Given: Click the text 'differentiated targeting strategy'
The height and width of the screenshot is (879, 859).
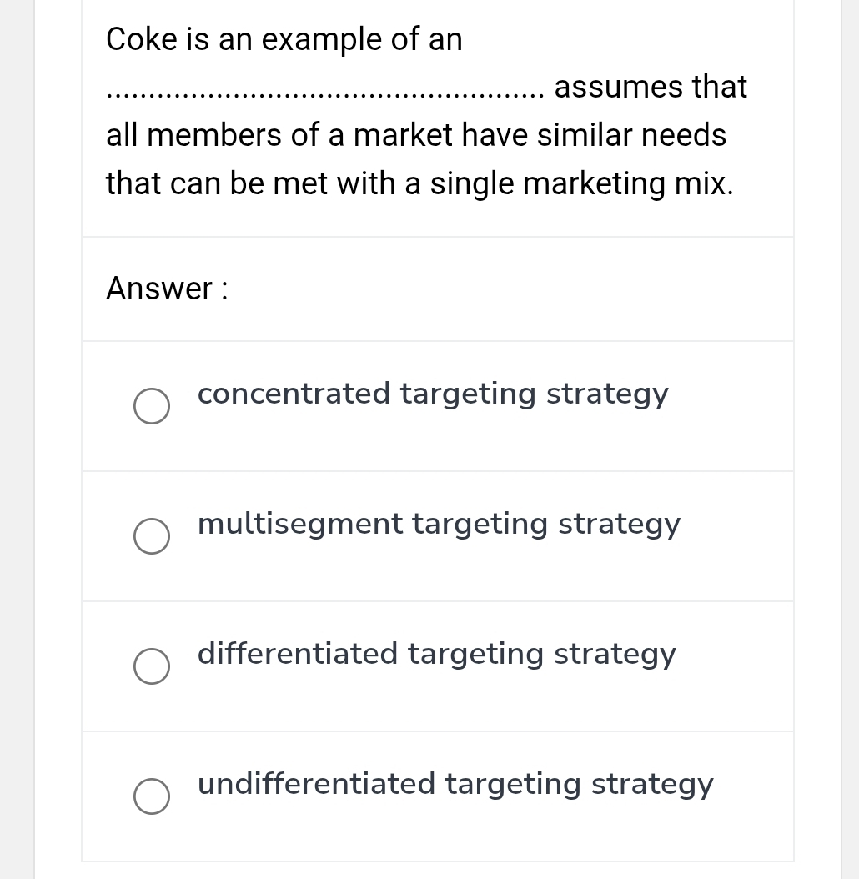Looking at the screenshot, I should point(436,654).
